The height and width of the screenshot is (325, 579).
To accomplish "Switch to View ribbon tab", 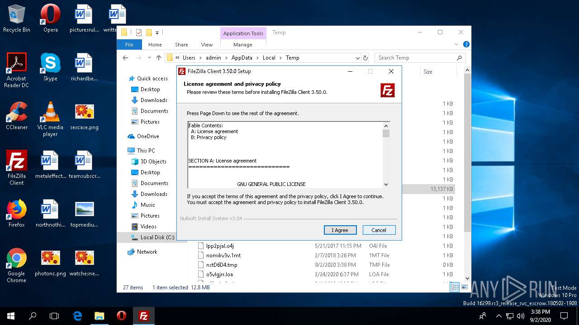I will [207, 45].
